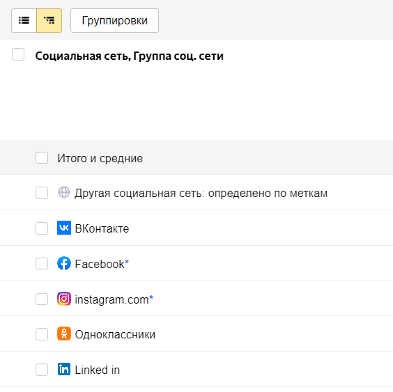Click the LinkedIn logo icon
Screen dimensions: 393x392
click(x=64, y=369)
